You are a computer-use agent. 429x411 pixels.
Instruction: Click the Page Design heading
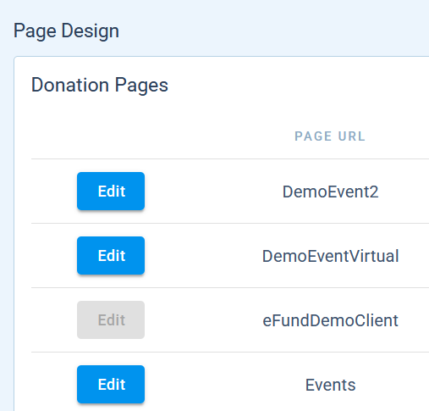tap(66, 31)
